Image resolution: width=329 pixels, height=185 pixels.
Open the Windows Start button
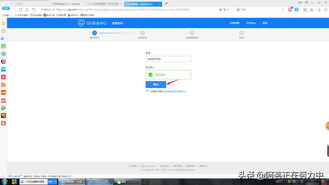pos(5,181)
